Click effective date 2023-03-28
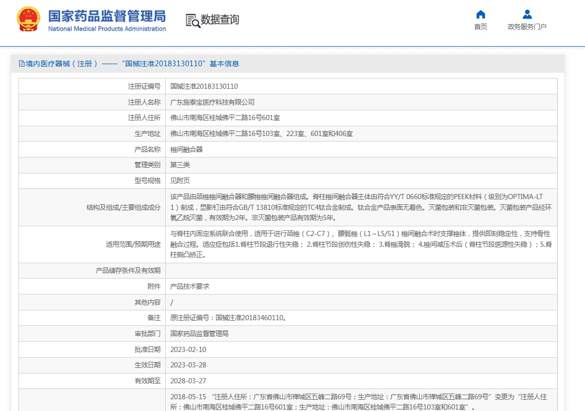The height and width of the screenshot is (411, 585). [x=188, y=365]
